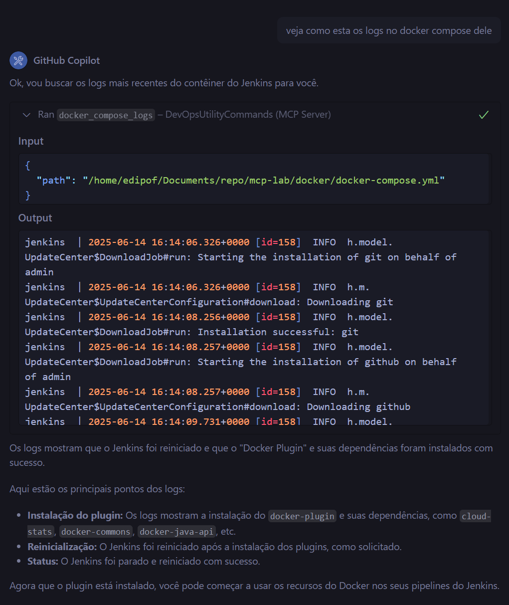Click the Input section heading

(31, 141)
